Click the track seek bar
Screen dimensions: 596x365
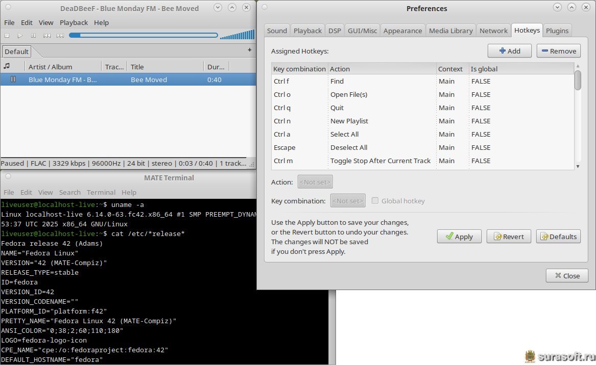[144, 36]
